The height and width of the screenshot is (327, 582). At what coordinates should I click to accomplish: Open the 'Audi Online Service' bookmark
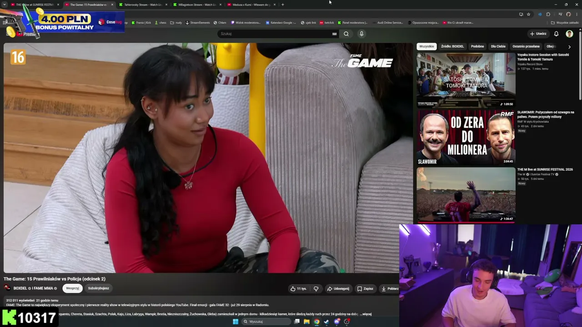pyautogui.click(x=388, y=22)
